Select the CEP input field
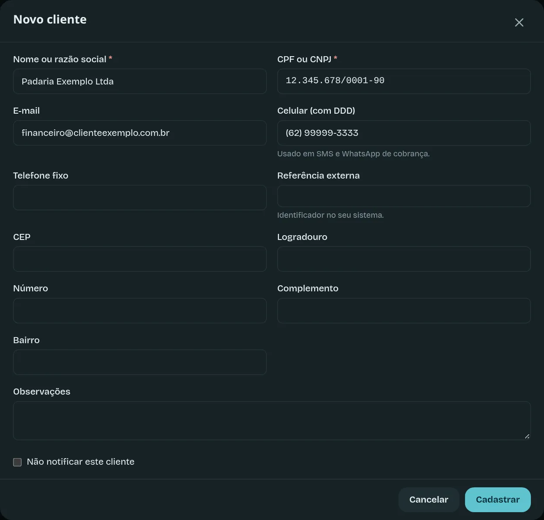The width and height of the screenshot is (544, 520). [140, 259]
